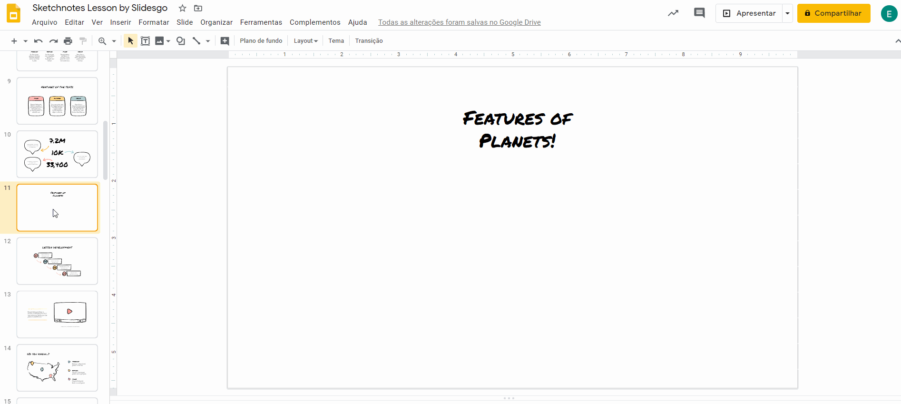The width and height of the screenshot is (901, 404).
Task: Open saved changes link to Google Drive
Action: coord(460,22)
